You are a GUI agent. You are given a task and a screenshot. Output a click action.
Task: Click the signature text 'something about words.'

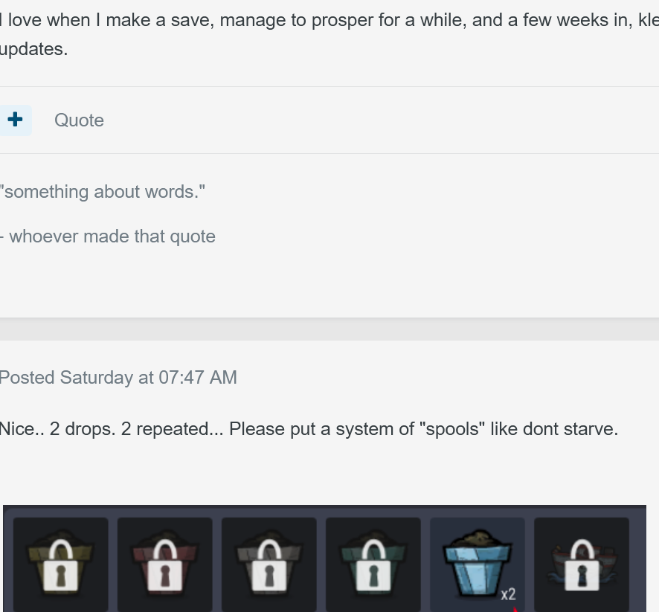[103, 192]
